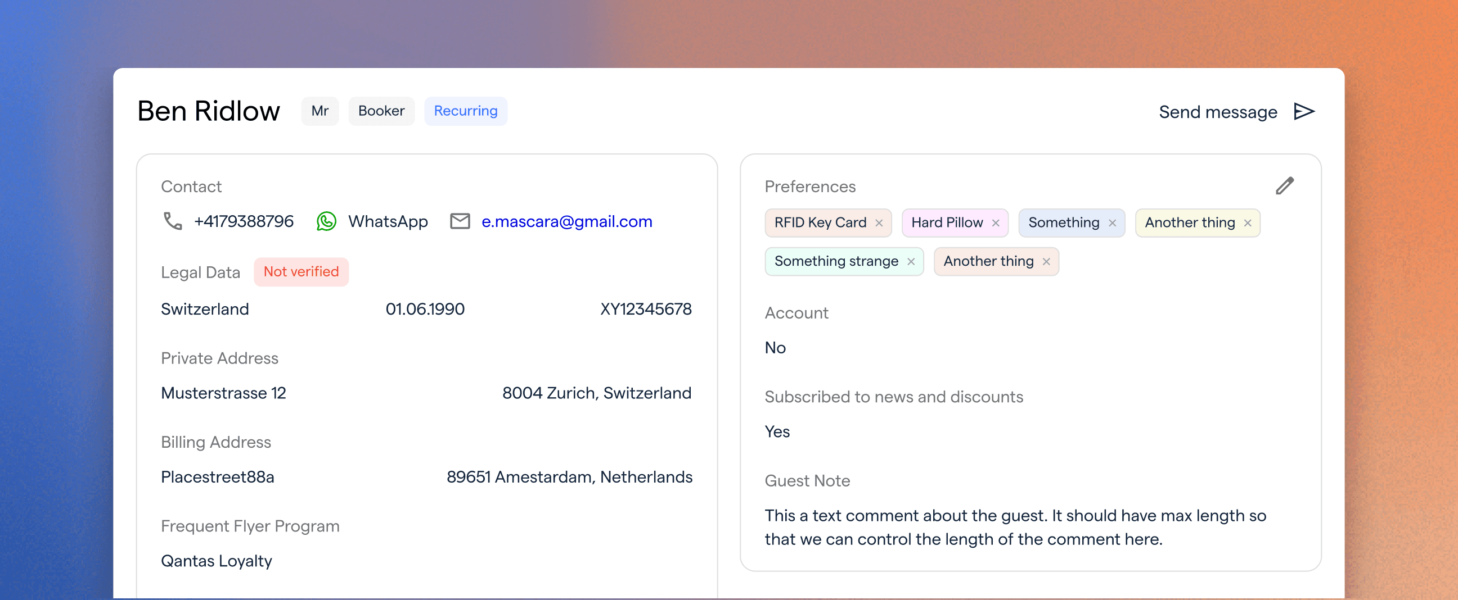Edit preferences with the pencil icon
This screenshot has height=600, width=1458.
pos(1285,186)
